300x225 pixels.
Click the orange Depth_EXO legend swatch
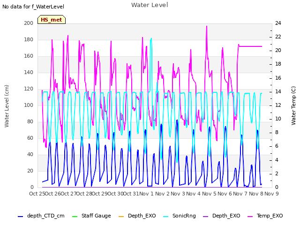[x=121, y=217]
